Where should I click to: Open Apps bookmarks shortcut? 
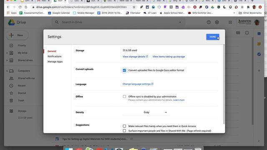pos(12,13)
